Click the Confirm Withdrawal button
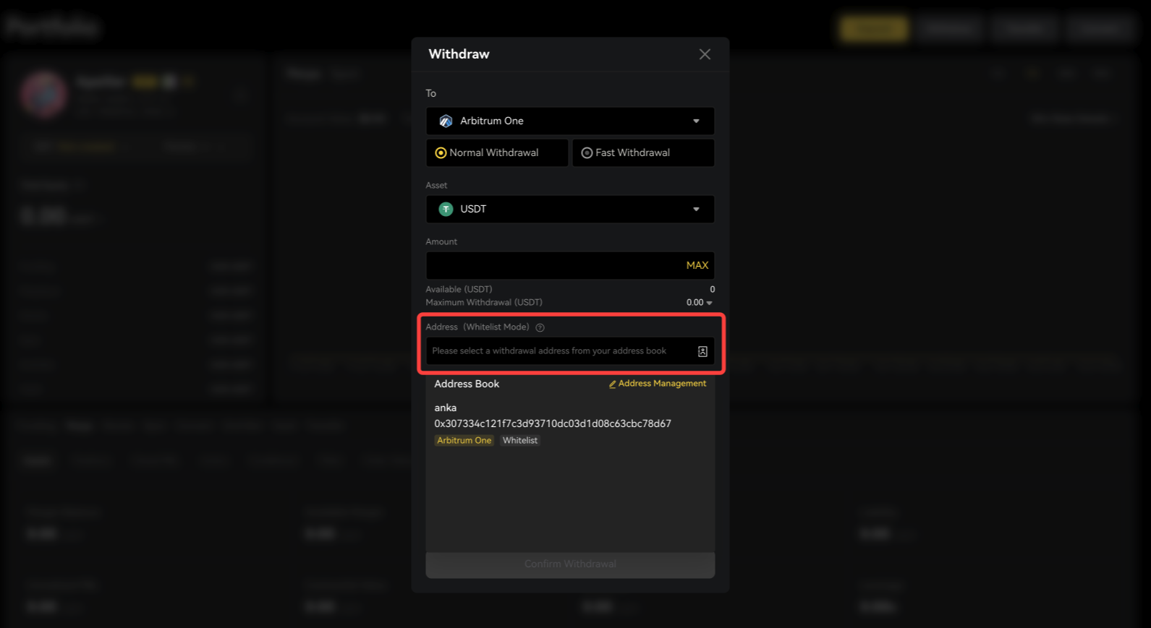Image resolution: width=1151 pixels, height=628 pixels. 570,564
